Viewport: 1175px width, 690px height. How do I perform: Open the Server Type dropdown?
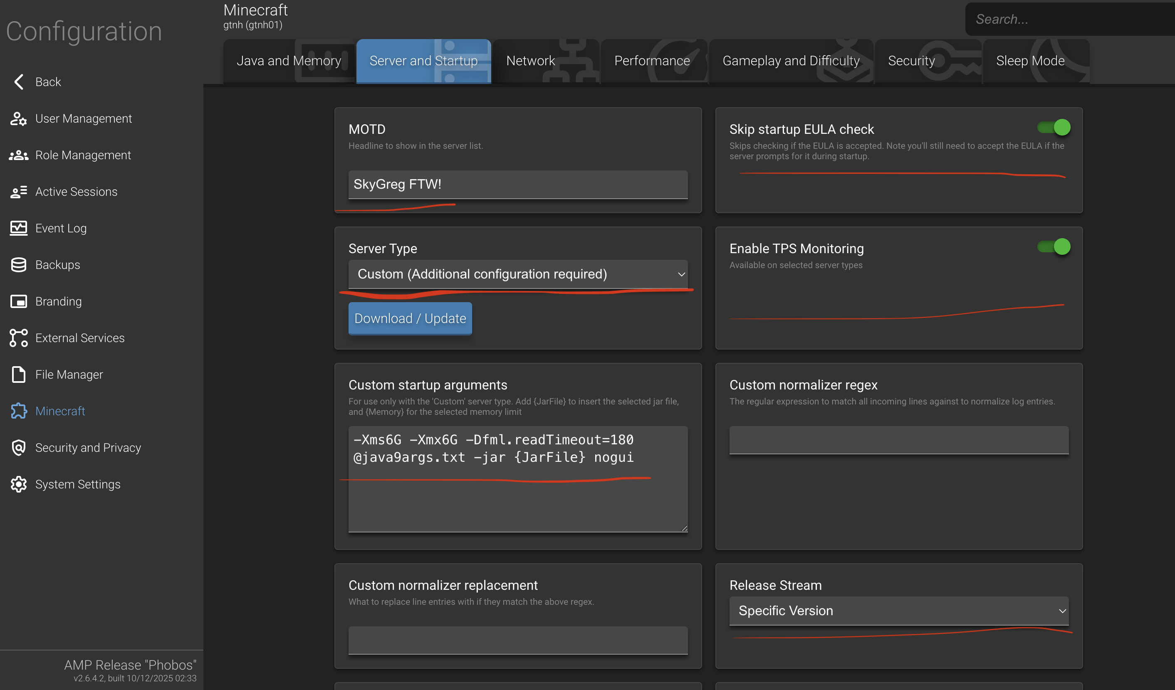click(518, 274)
